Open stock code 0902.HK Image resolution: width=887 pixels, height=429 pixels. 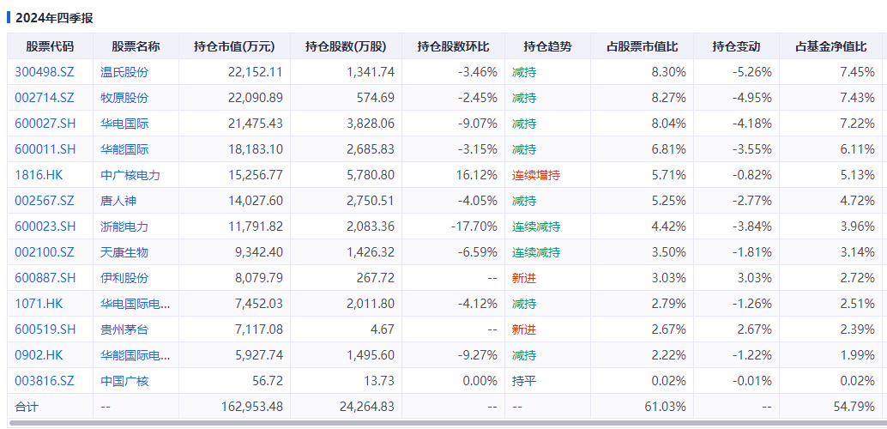click(x=39, y=355)
